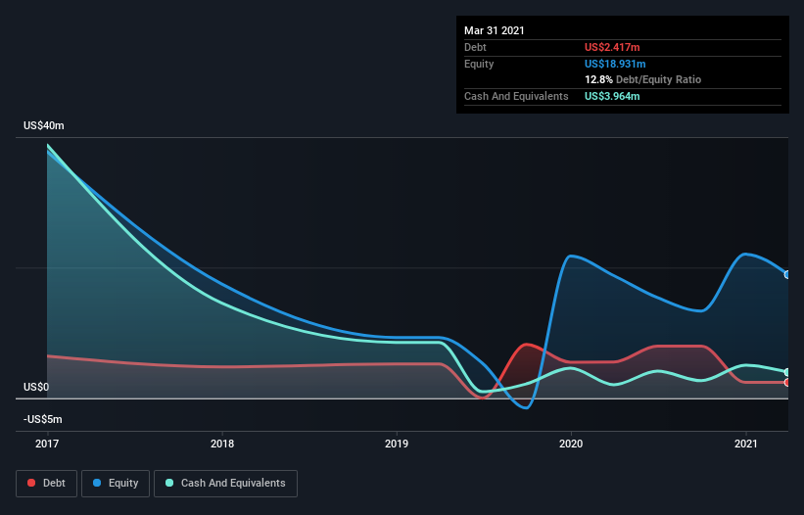Toggle the Debt legend button
The height and width of the screenshot is (515, 804).
pyautogui.click(x=47, y=484)
